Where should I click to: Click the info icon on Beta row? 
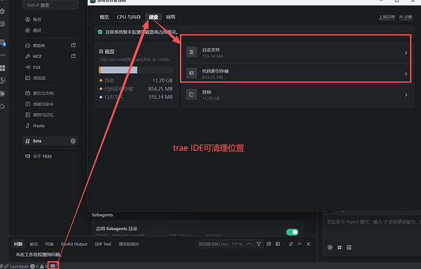point(73,141)
